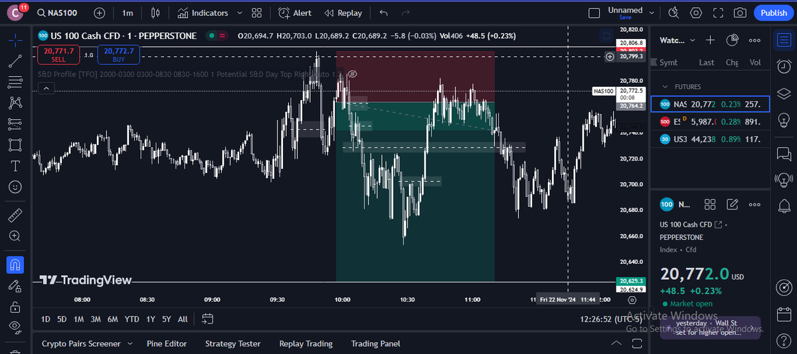Select the Text annotation tool
Image resolution: width=797 pixels, height=354 pixels.
click(x=15, y=166)
